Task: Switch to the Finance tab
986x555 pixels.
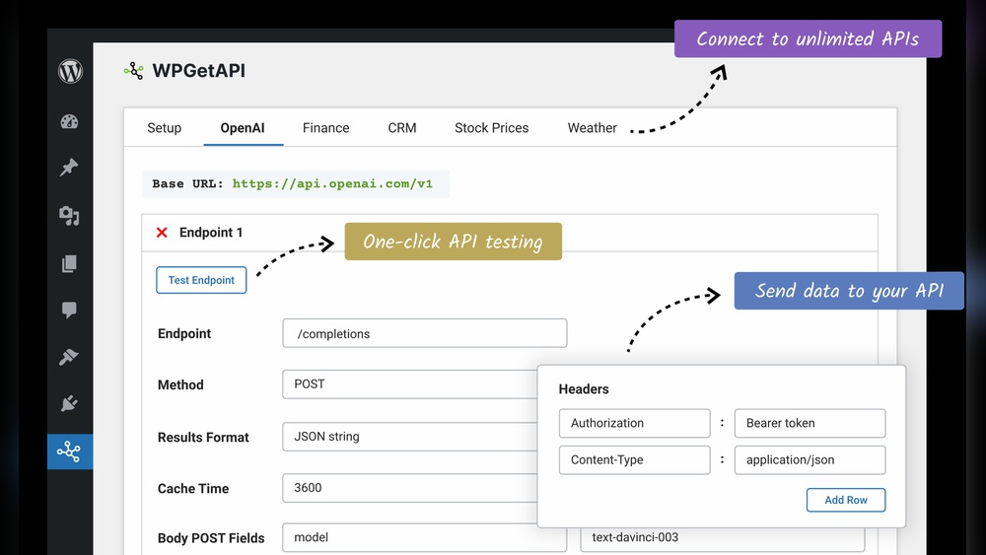Action: coord(325,127)
